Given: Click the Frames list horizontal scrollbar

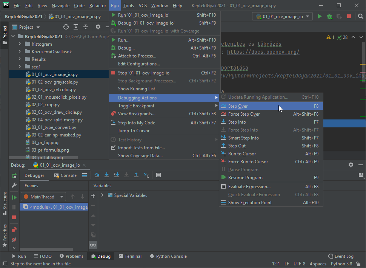Looking at the screenshot, I should 46,249.
